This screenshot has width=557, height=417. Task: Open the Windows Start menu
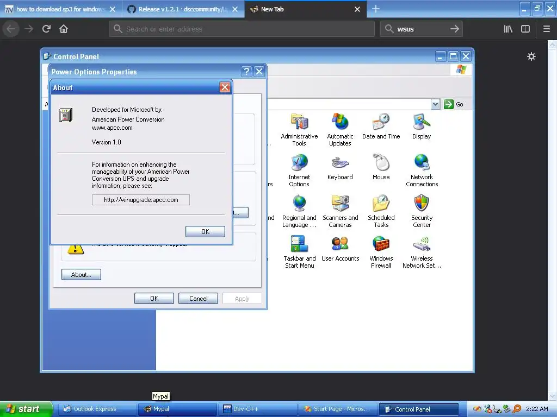(26, 409)
